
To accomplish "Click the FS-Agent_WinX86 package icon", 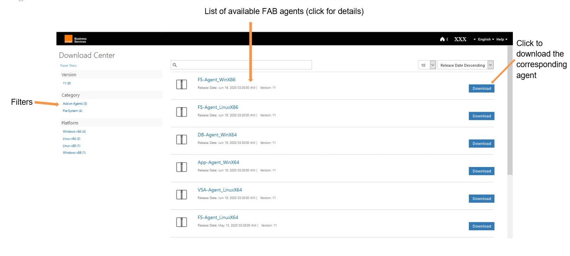I will point(181,84).
